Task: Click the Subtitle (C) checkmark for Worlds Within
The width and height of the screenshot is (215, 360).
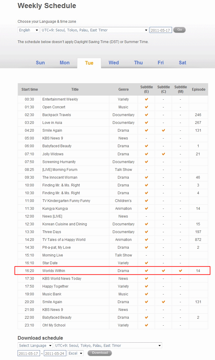Action: tap(163, 271)
